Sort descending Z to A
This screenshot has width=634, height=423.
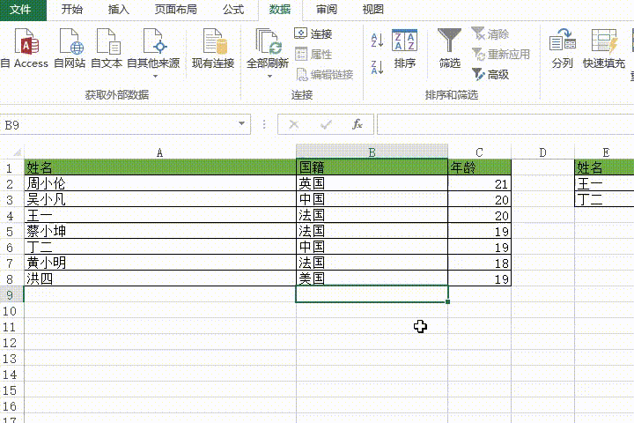click(x=377, y=67)
